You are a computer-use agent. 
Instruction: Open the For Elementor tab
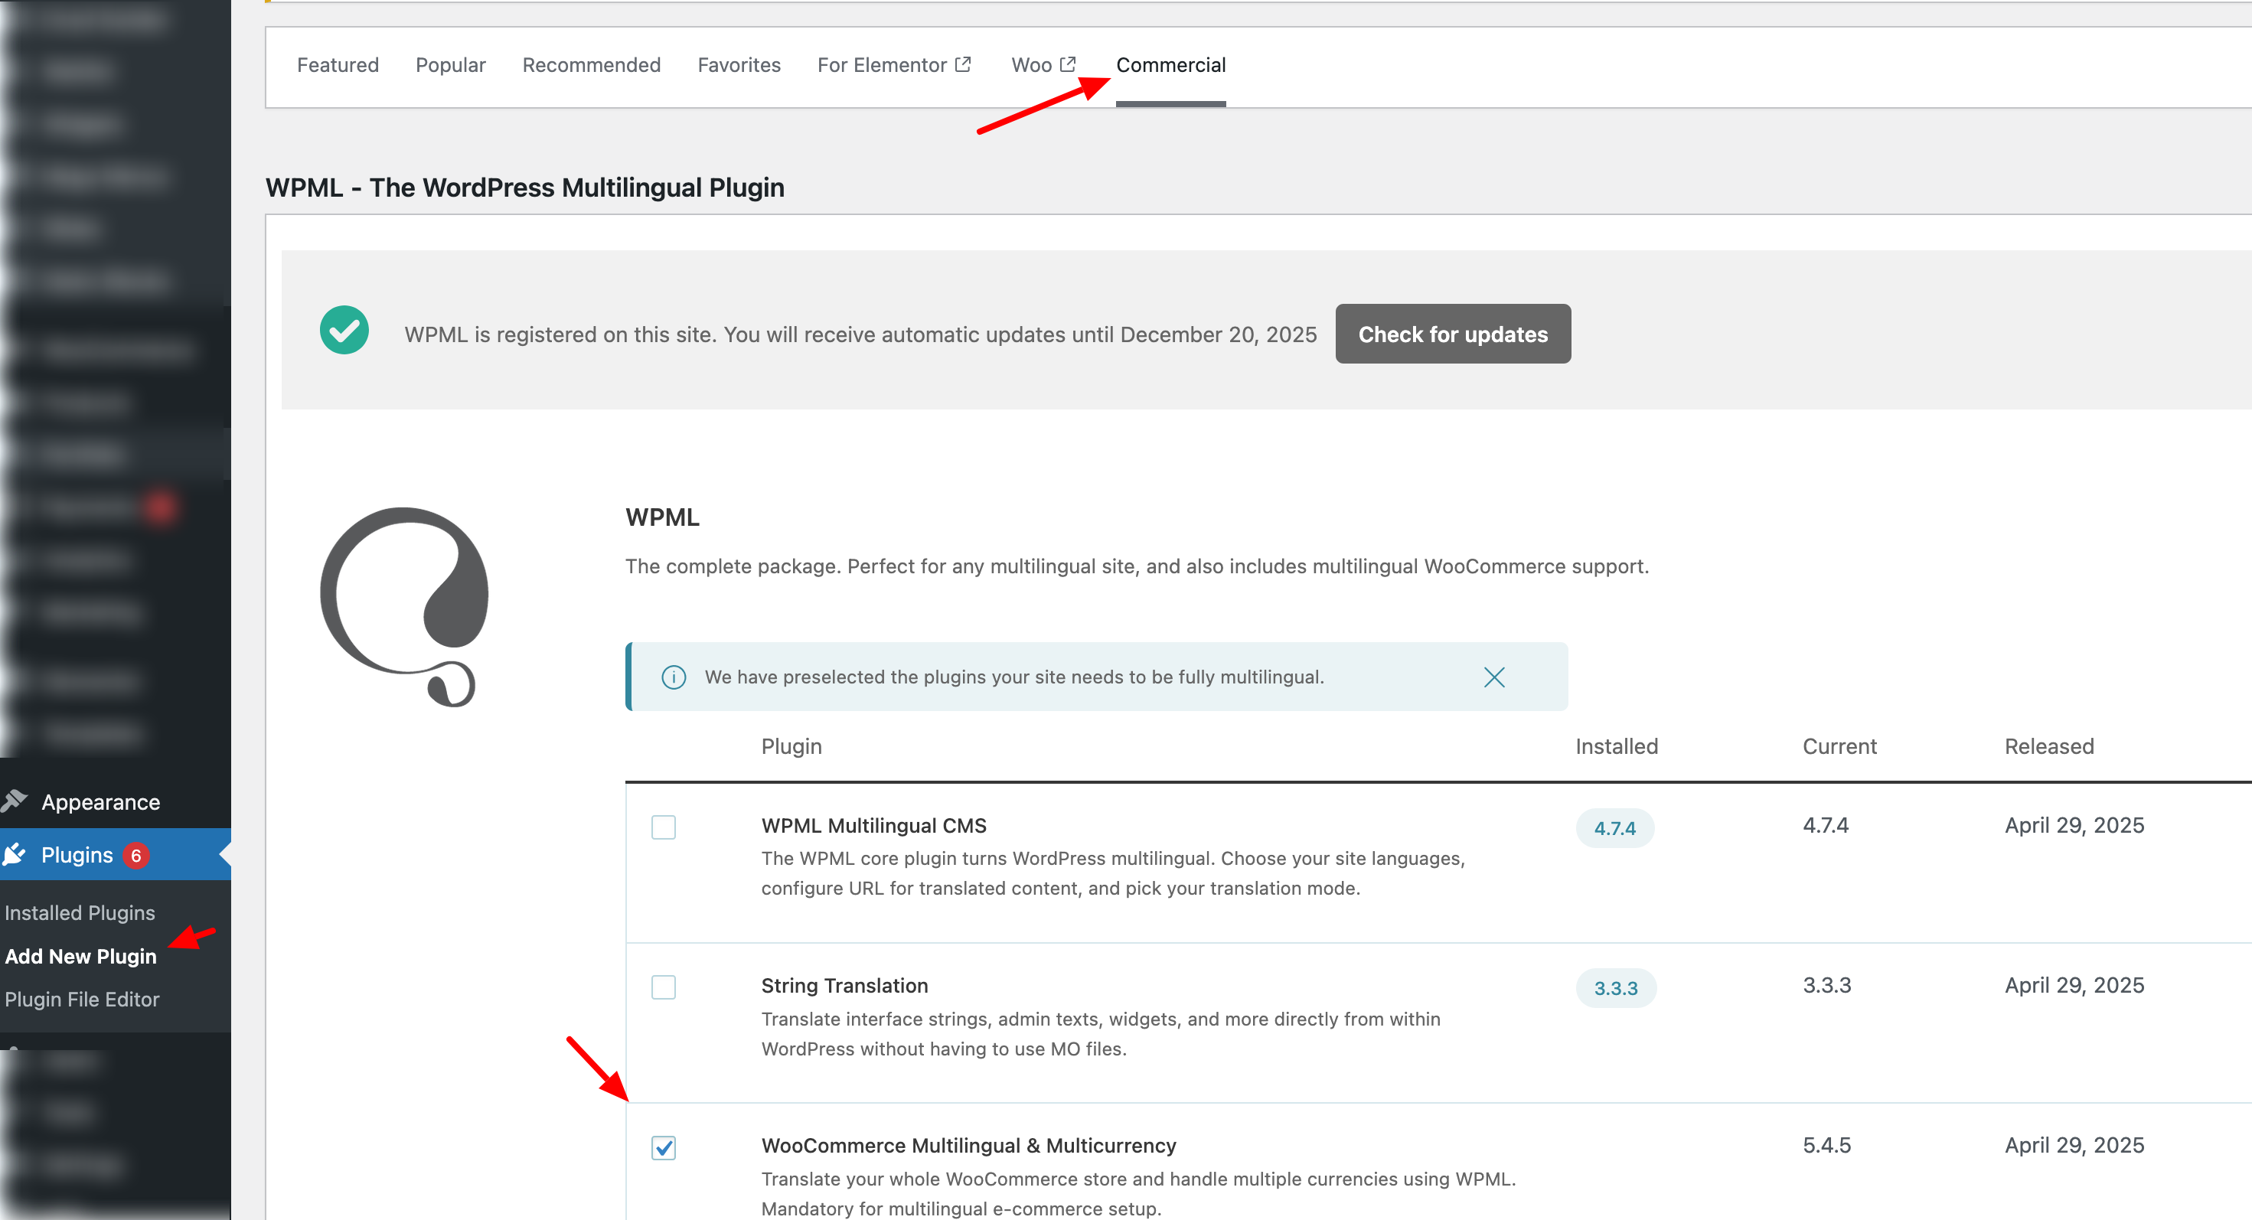(893, 64)
